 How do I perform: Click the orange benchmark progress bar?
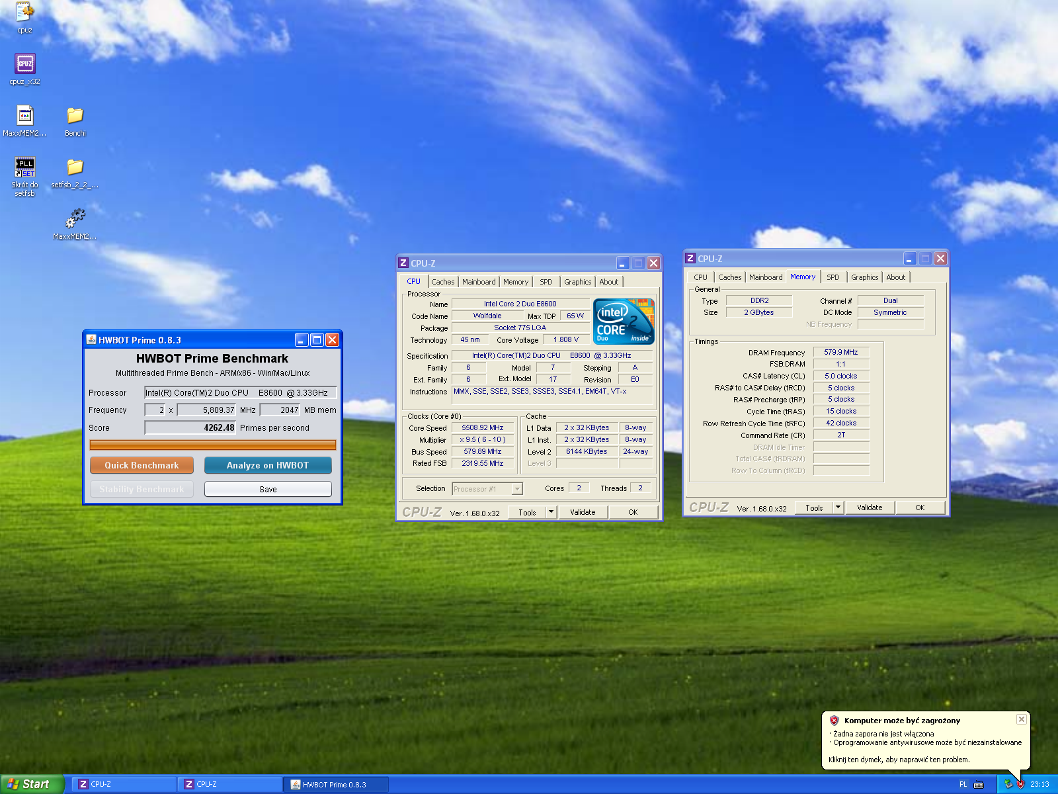(x=213, y=445)
